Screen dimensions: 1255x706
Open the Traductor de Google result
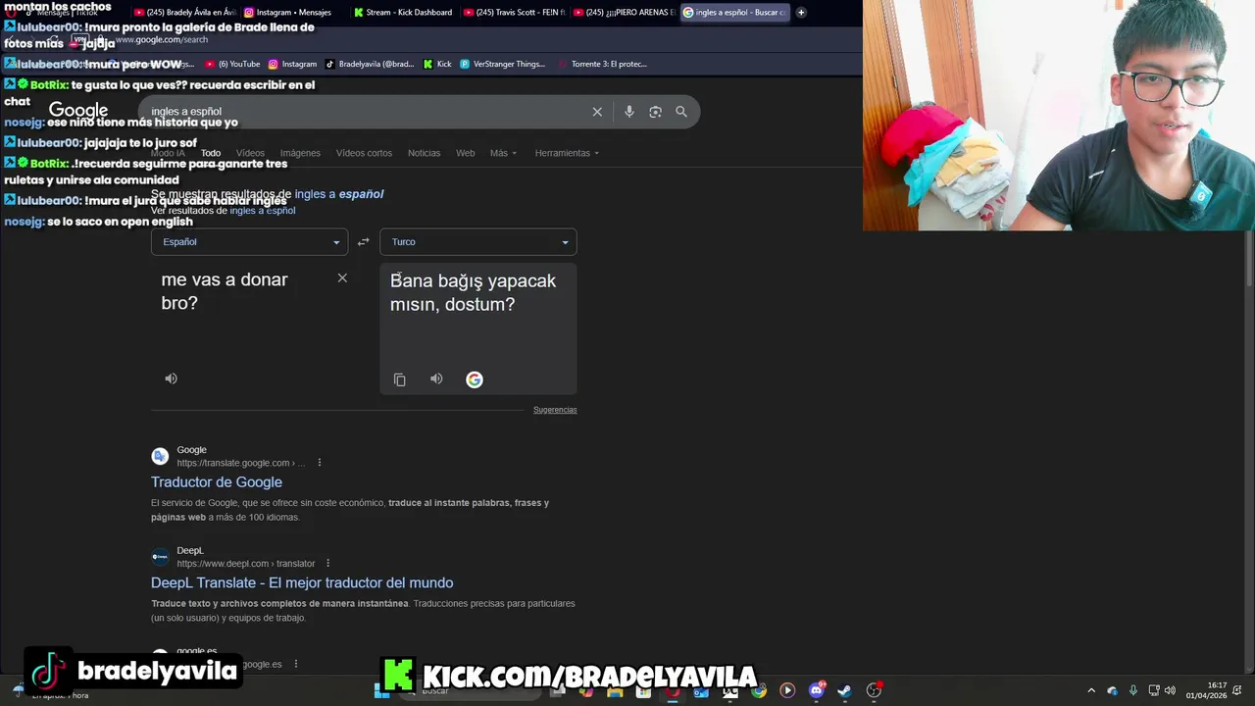tap(217, 482)
